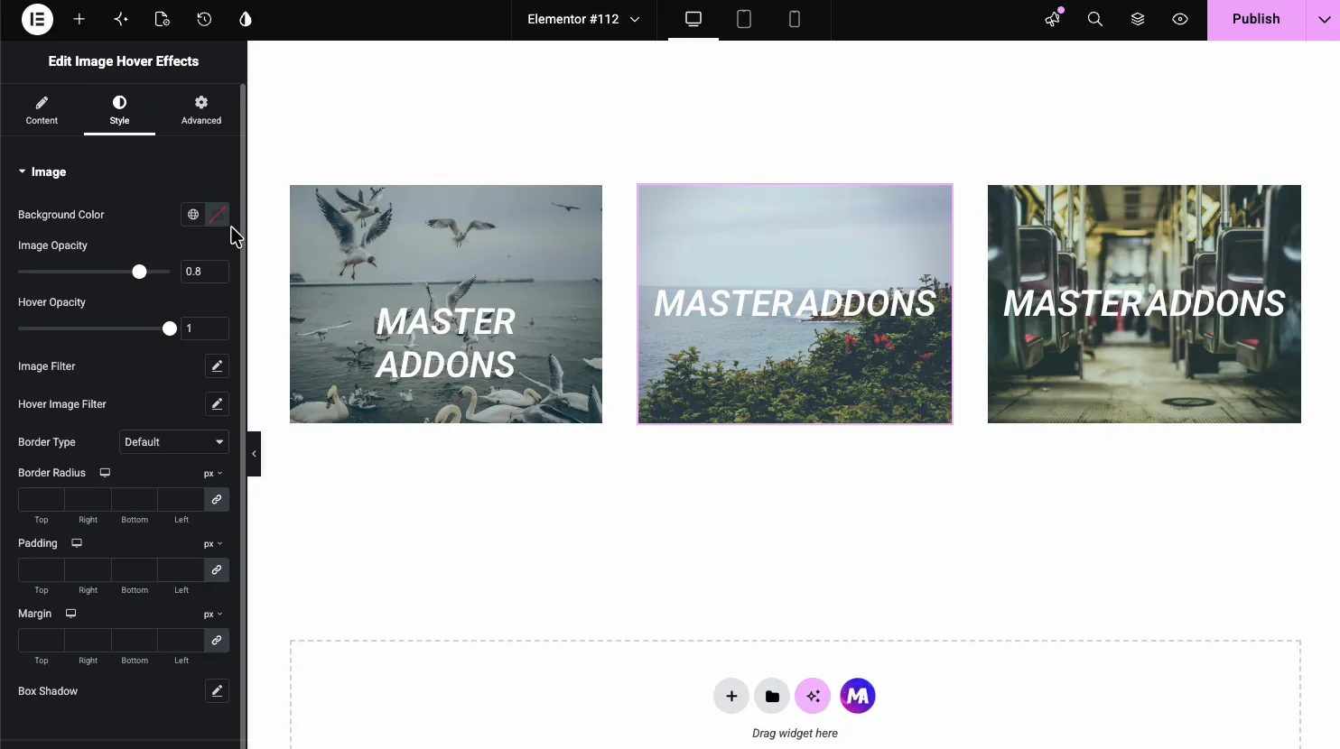
Task: Click Border Radius Bottom input field
Action: click(x=135, y=500)
